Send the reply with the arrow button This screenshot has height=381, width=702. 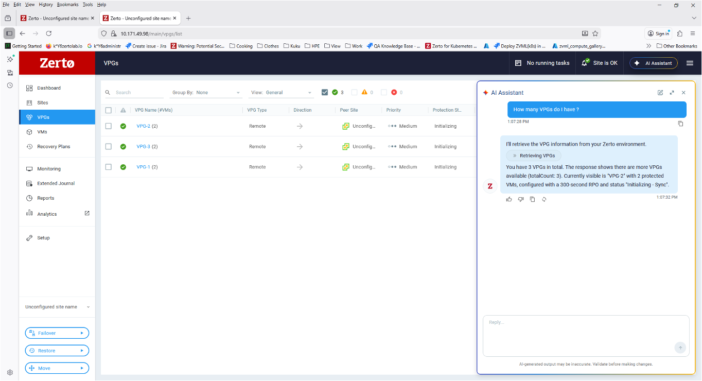coord(680,348)
